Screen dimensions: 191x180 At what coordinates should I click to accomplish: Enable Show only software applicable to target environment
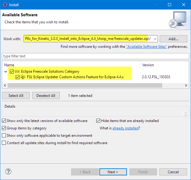tap(4, 136)
